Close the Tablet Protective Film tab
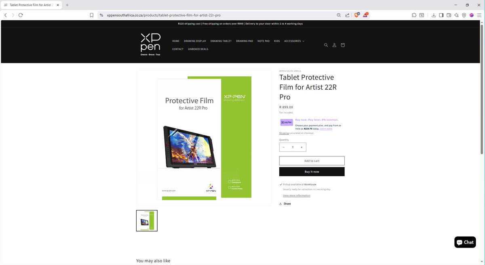 point(58,5)
